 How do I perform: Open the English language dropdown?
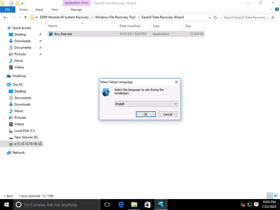(x=146, y=104)
